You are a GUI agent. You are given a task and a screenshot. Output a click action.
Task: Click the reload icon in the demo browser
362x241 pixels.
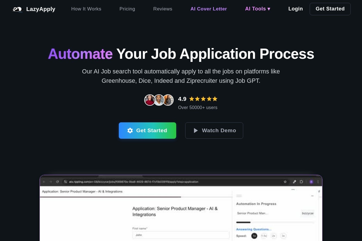(x=57, y=182)
